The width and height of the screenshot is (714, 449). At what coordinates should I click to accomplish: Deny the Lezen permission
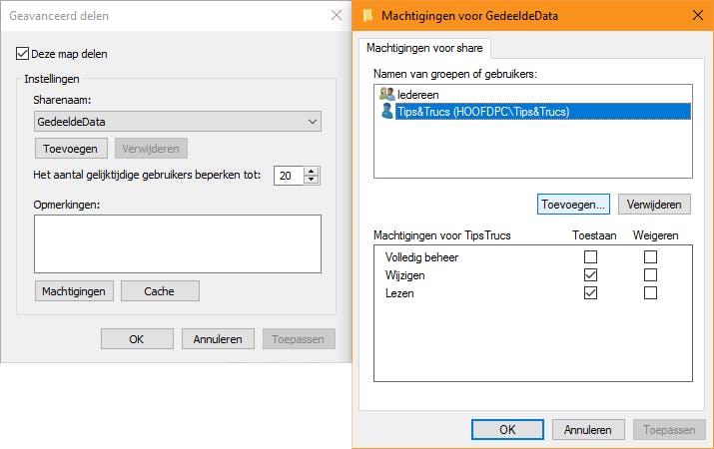tap(651, 292)
